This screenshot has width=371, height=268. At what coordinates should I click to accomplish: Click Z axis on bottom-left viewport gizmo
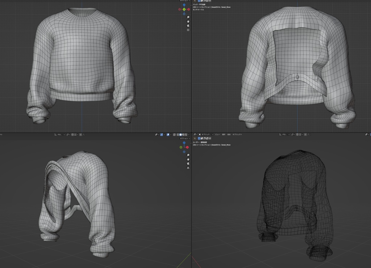coord(184,143)
